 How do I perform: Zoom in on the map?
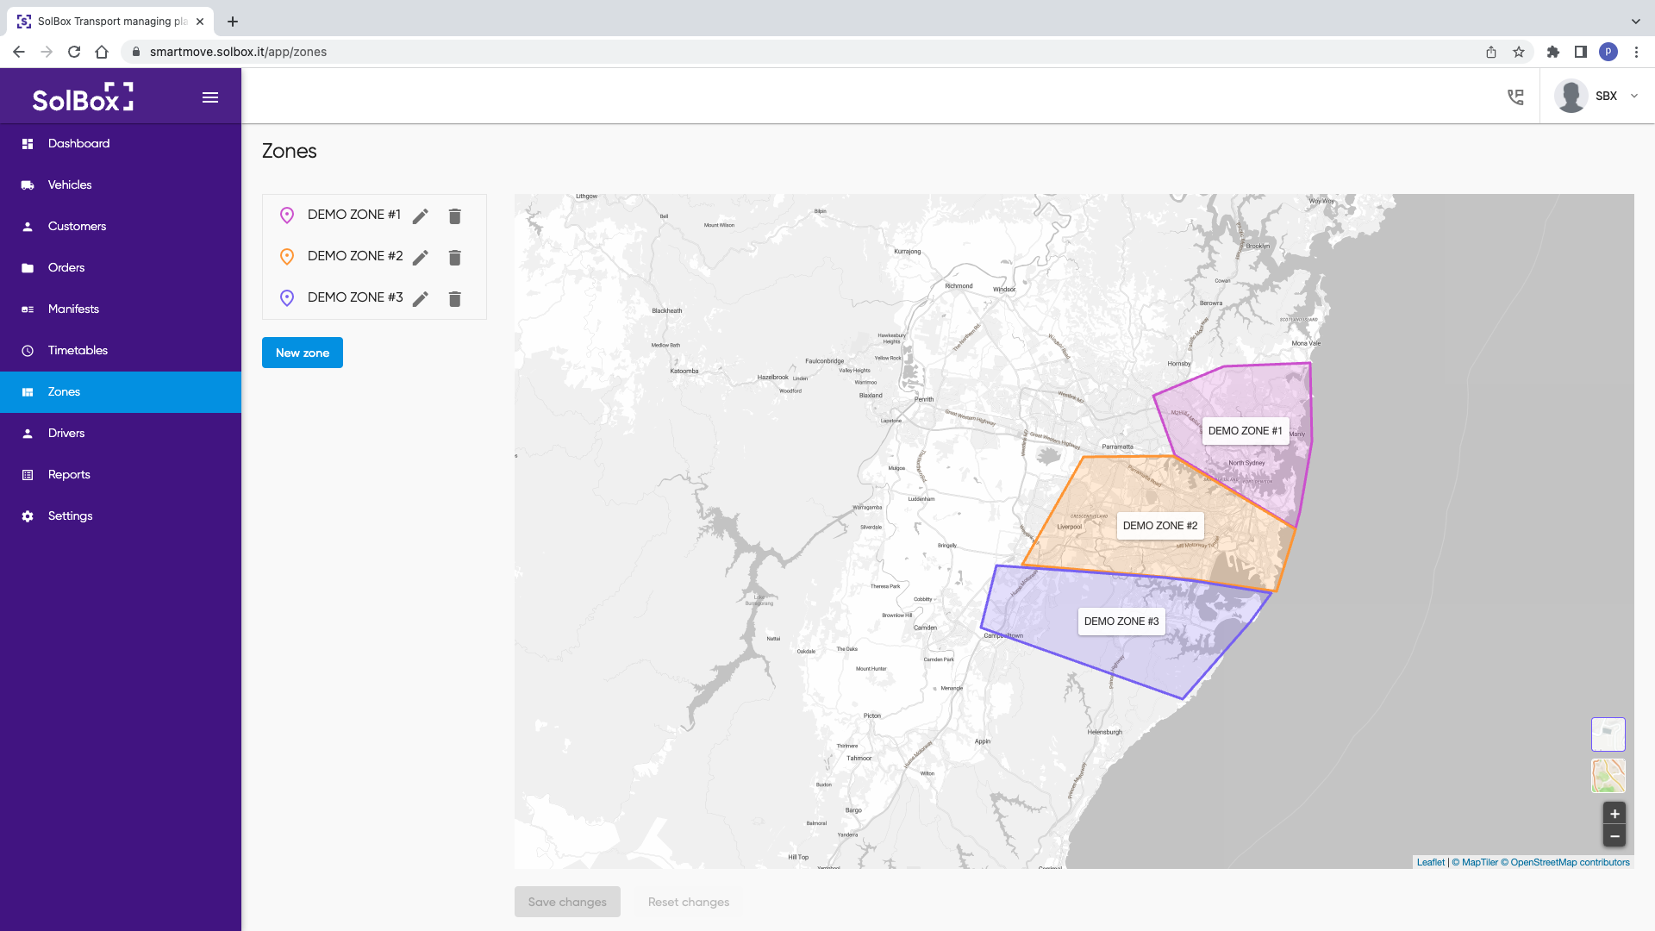1614,814
